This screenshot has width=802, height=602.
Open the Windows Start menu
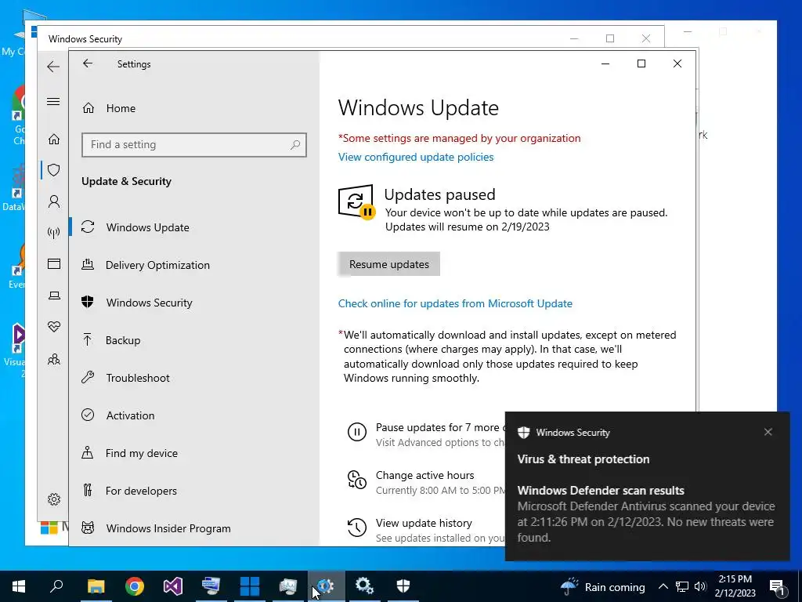19,586
